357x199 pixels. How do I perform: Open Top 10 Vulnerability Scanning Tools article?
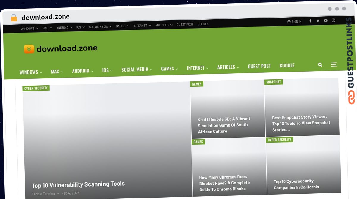coord(78,184)
